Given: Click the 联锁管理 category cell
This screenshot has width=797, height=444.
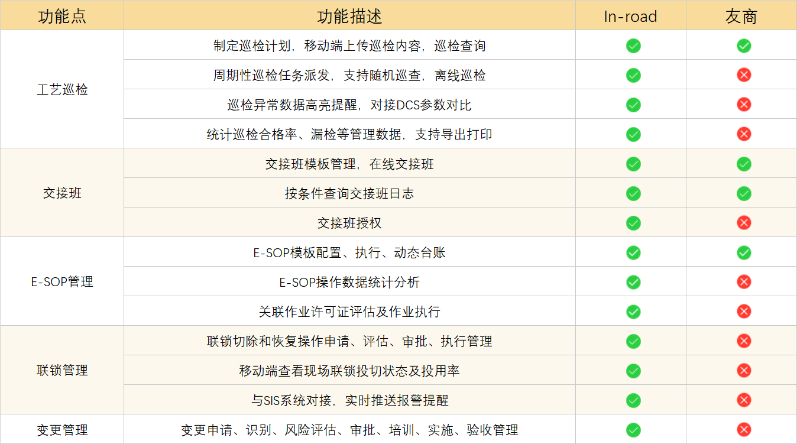Looking at the screenshot, I should [62, 371].
